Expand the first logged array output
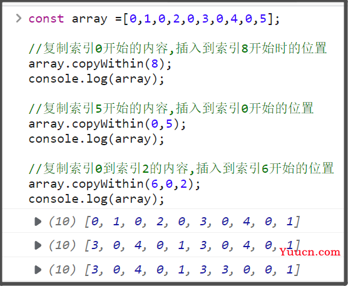The height and width of the screenshot is (286, 348). [38, 222]
